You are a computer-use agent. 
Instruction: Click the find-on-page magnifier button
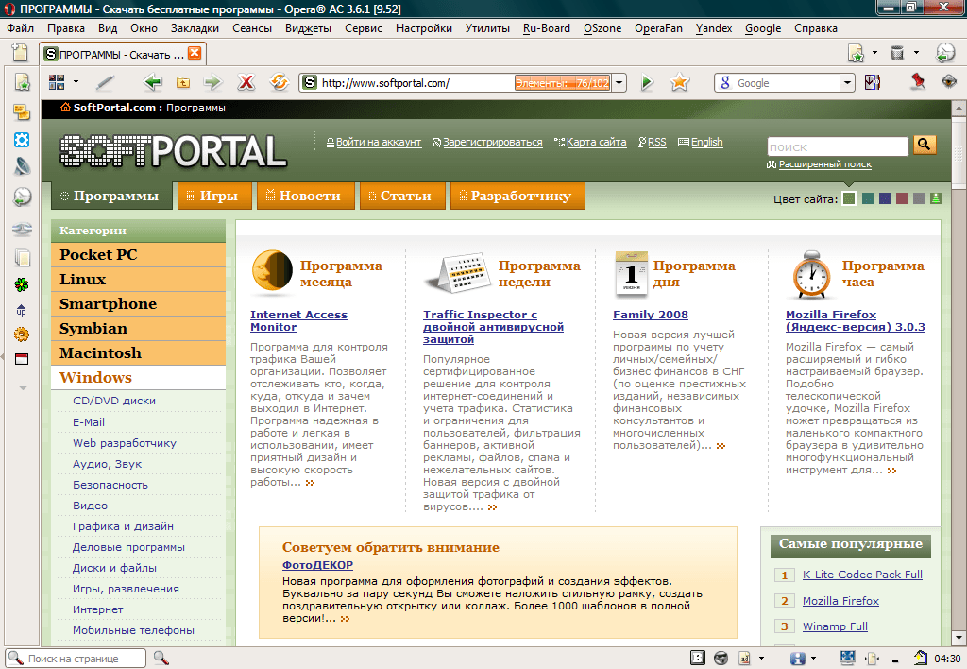coord(161,658)
